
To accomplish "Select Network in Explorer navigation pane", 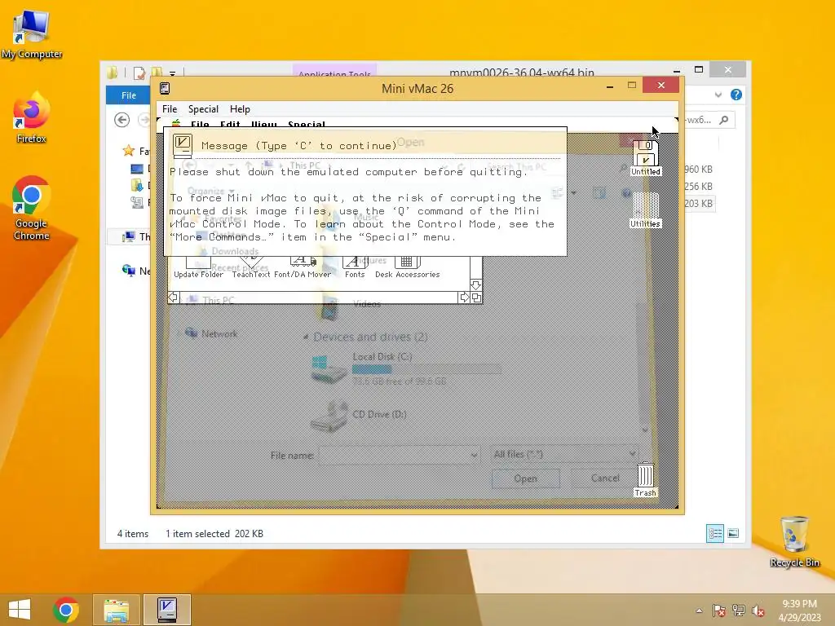I will tap(137, 271).
